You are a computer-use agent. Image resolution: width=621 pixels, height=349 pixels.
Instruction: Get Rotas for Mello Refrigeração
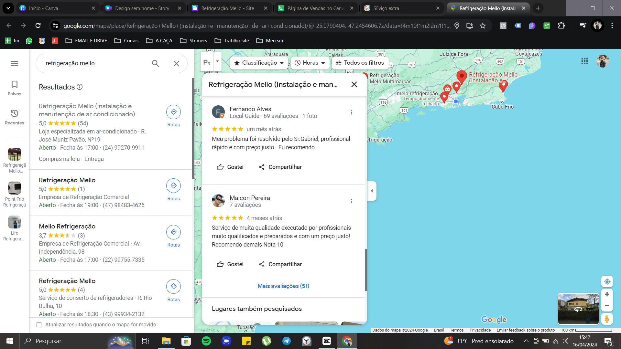pos(174,236)
